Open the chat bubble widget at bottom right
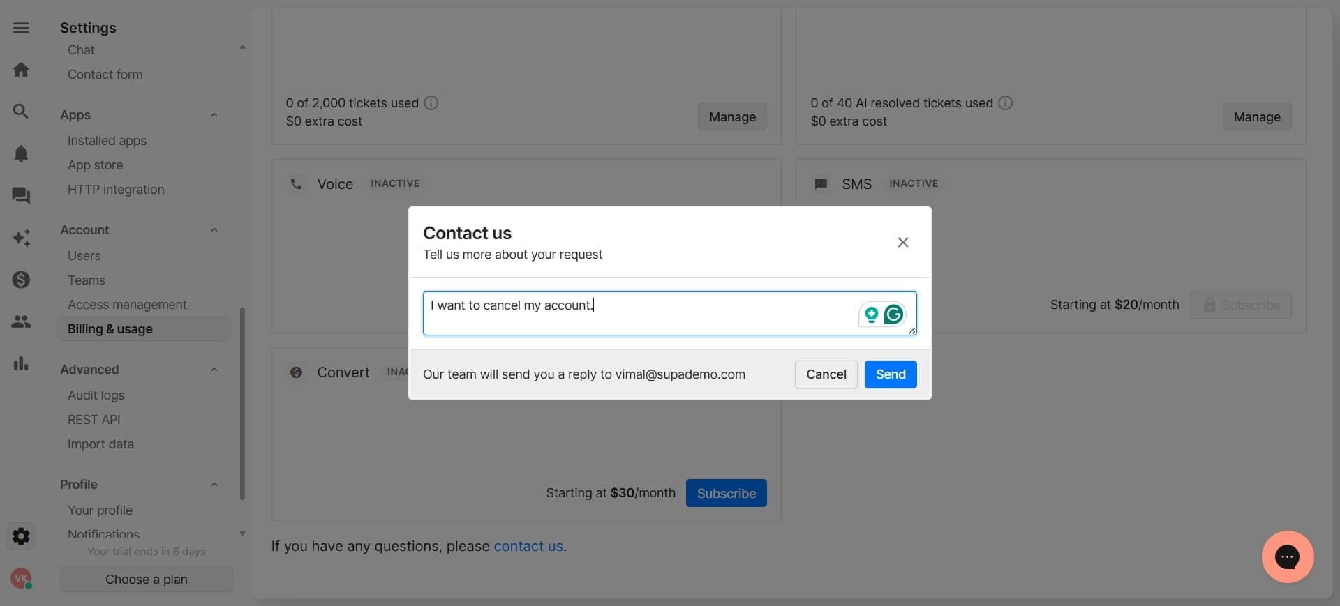Screen dimensions: 1340x606 tap(1288, 557)
